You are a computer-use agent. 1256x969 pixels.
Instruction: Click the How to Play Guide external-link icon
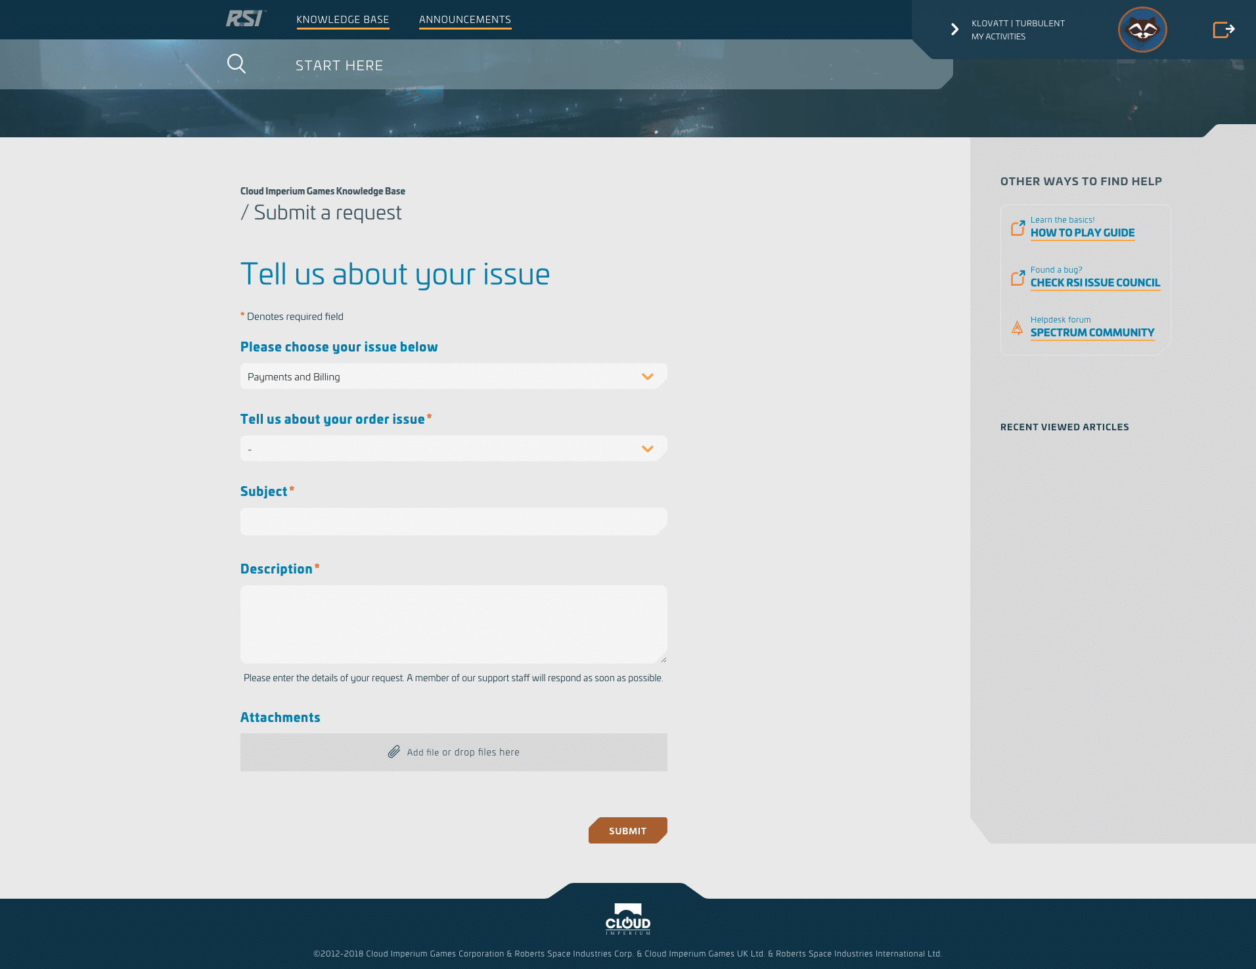(x=1018, y=228)
